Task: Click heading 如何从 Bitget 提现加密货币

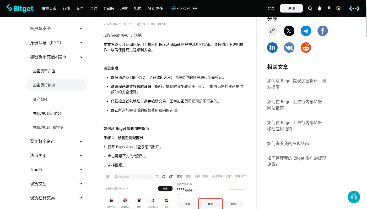Action: (x=126, y=129)
